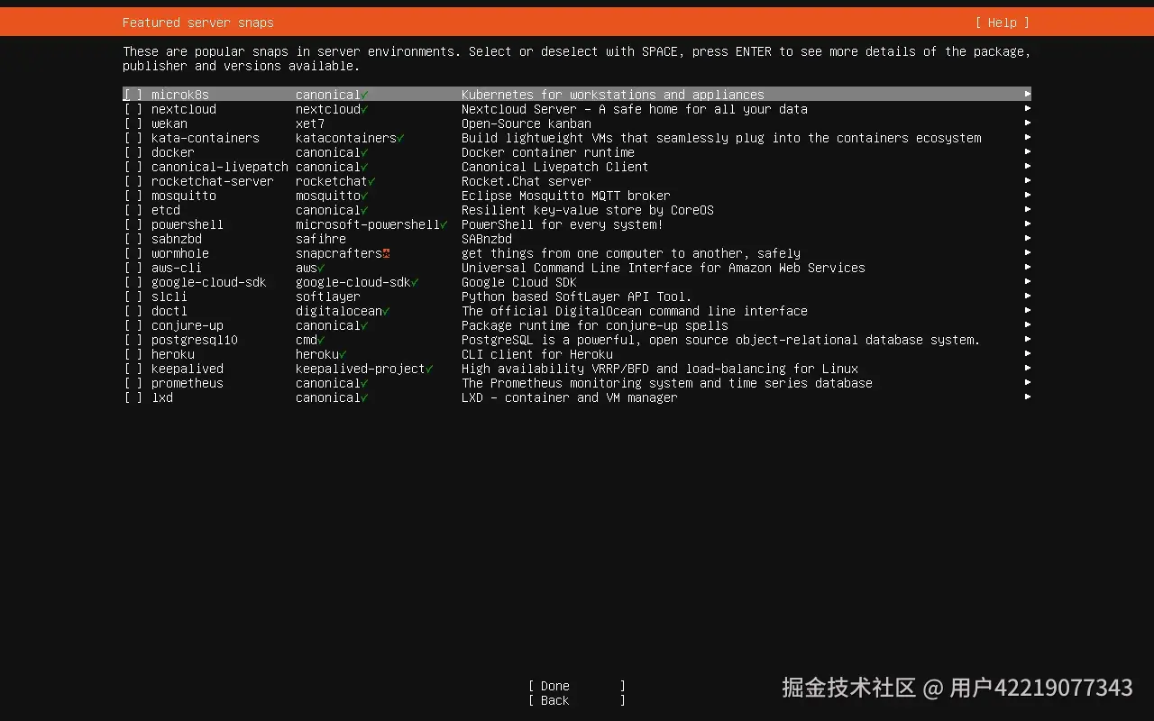Expand the sabnzbd snap details arrow
This screenshot has width=1154, height=721.
click(1027, 239)
